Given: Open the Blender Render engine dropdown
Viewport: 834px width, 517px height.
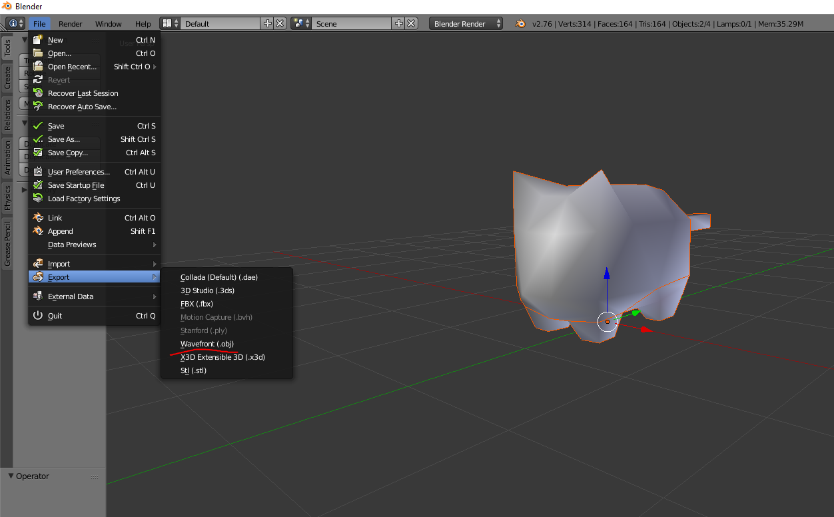Looking at the screenshot, I should (x=466, y=23).
